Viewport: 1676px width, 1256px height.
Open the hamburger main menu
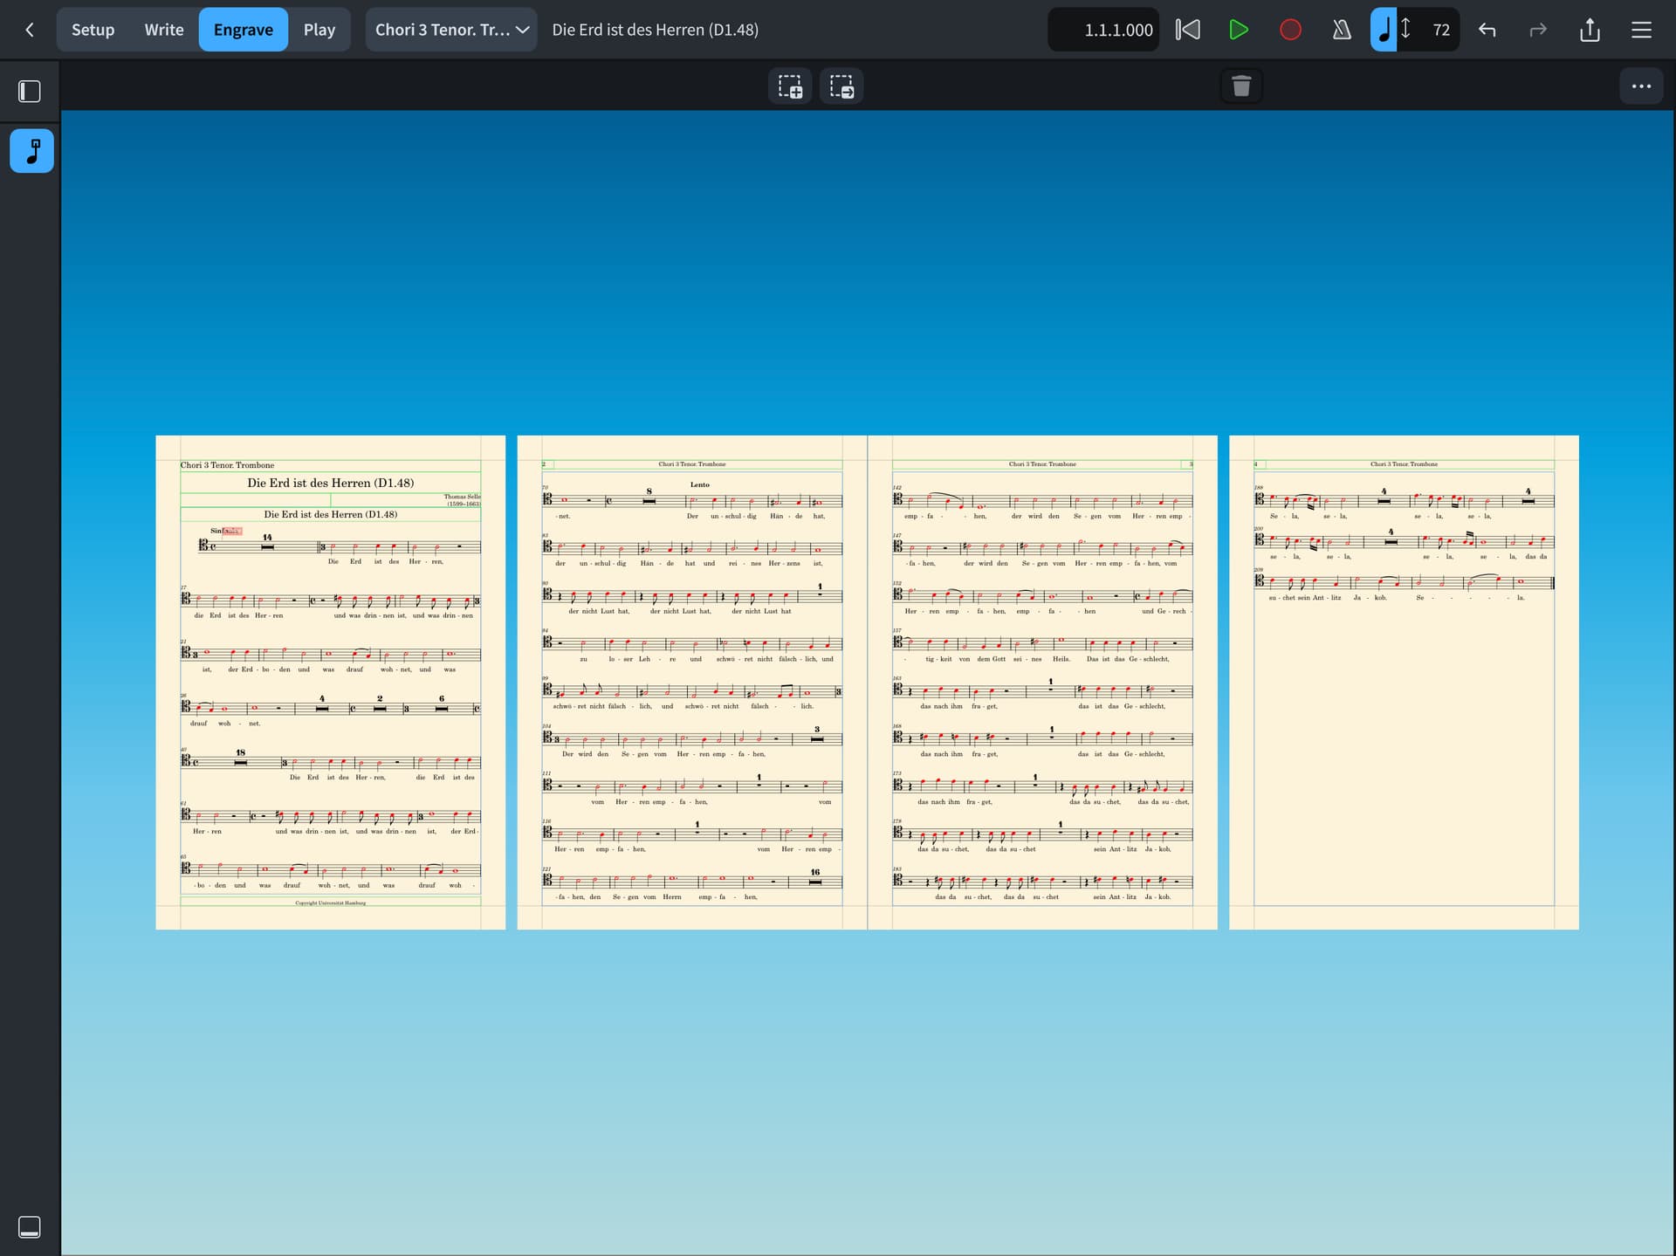pos(1641,30)
